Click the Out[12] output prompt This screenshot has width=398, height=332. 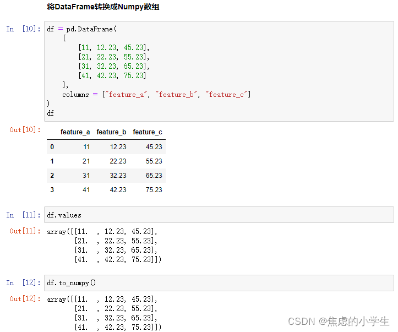25,299
